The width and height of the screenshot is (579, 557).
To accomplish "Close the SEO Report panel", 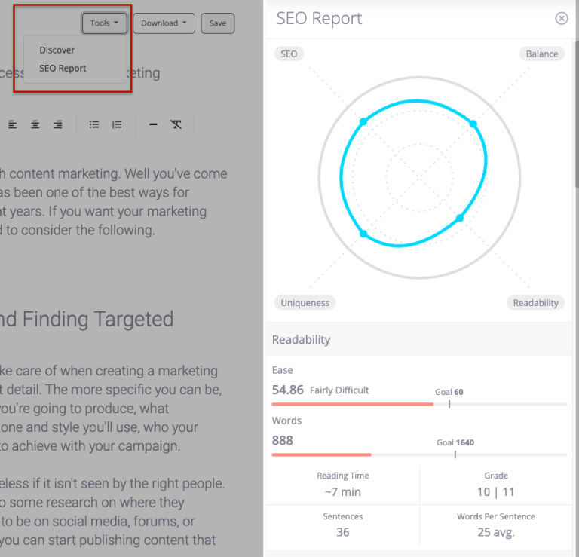I will (561, 18).
